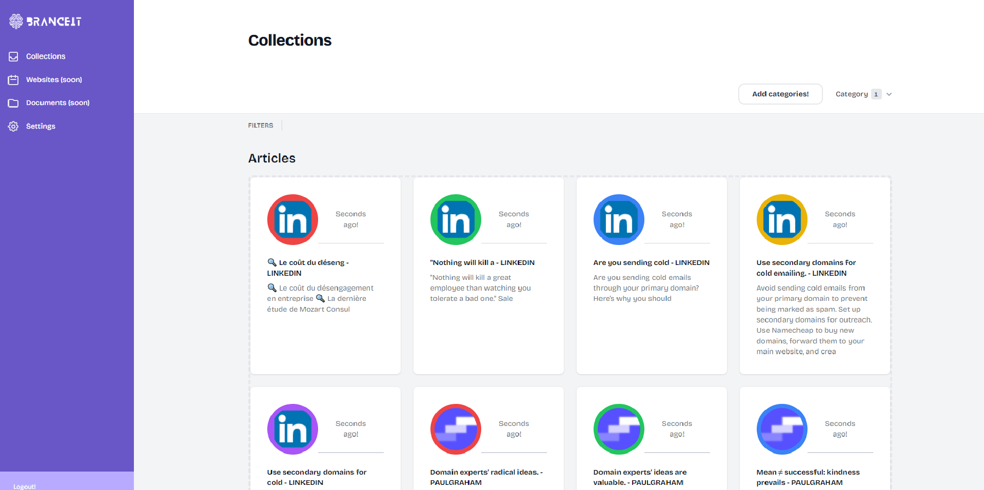Open "Domain experts' radical ideas." article title
This screenshot has width=984, height=490.
click(486, 477)
